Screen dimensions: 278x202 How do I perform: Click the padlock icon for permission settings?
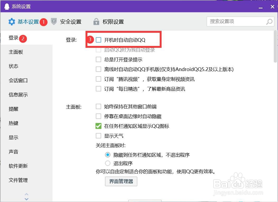click(x=96, y=22)
